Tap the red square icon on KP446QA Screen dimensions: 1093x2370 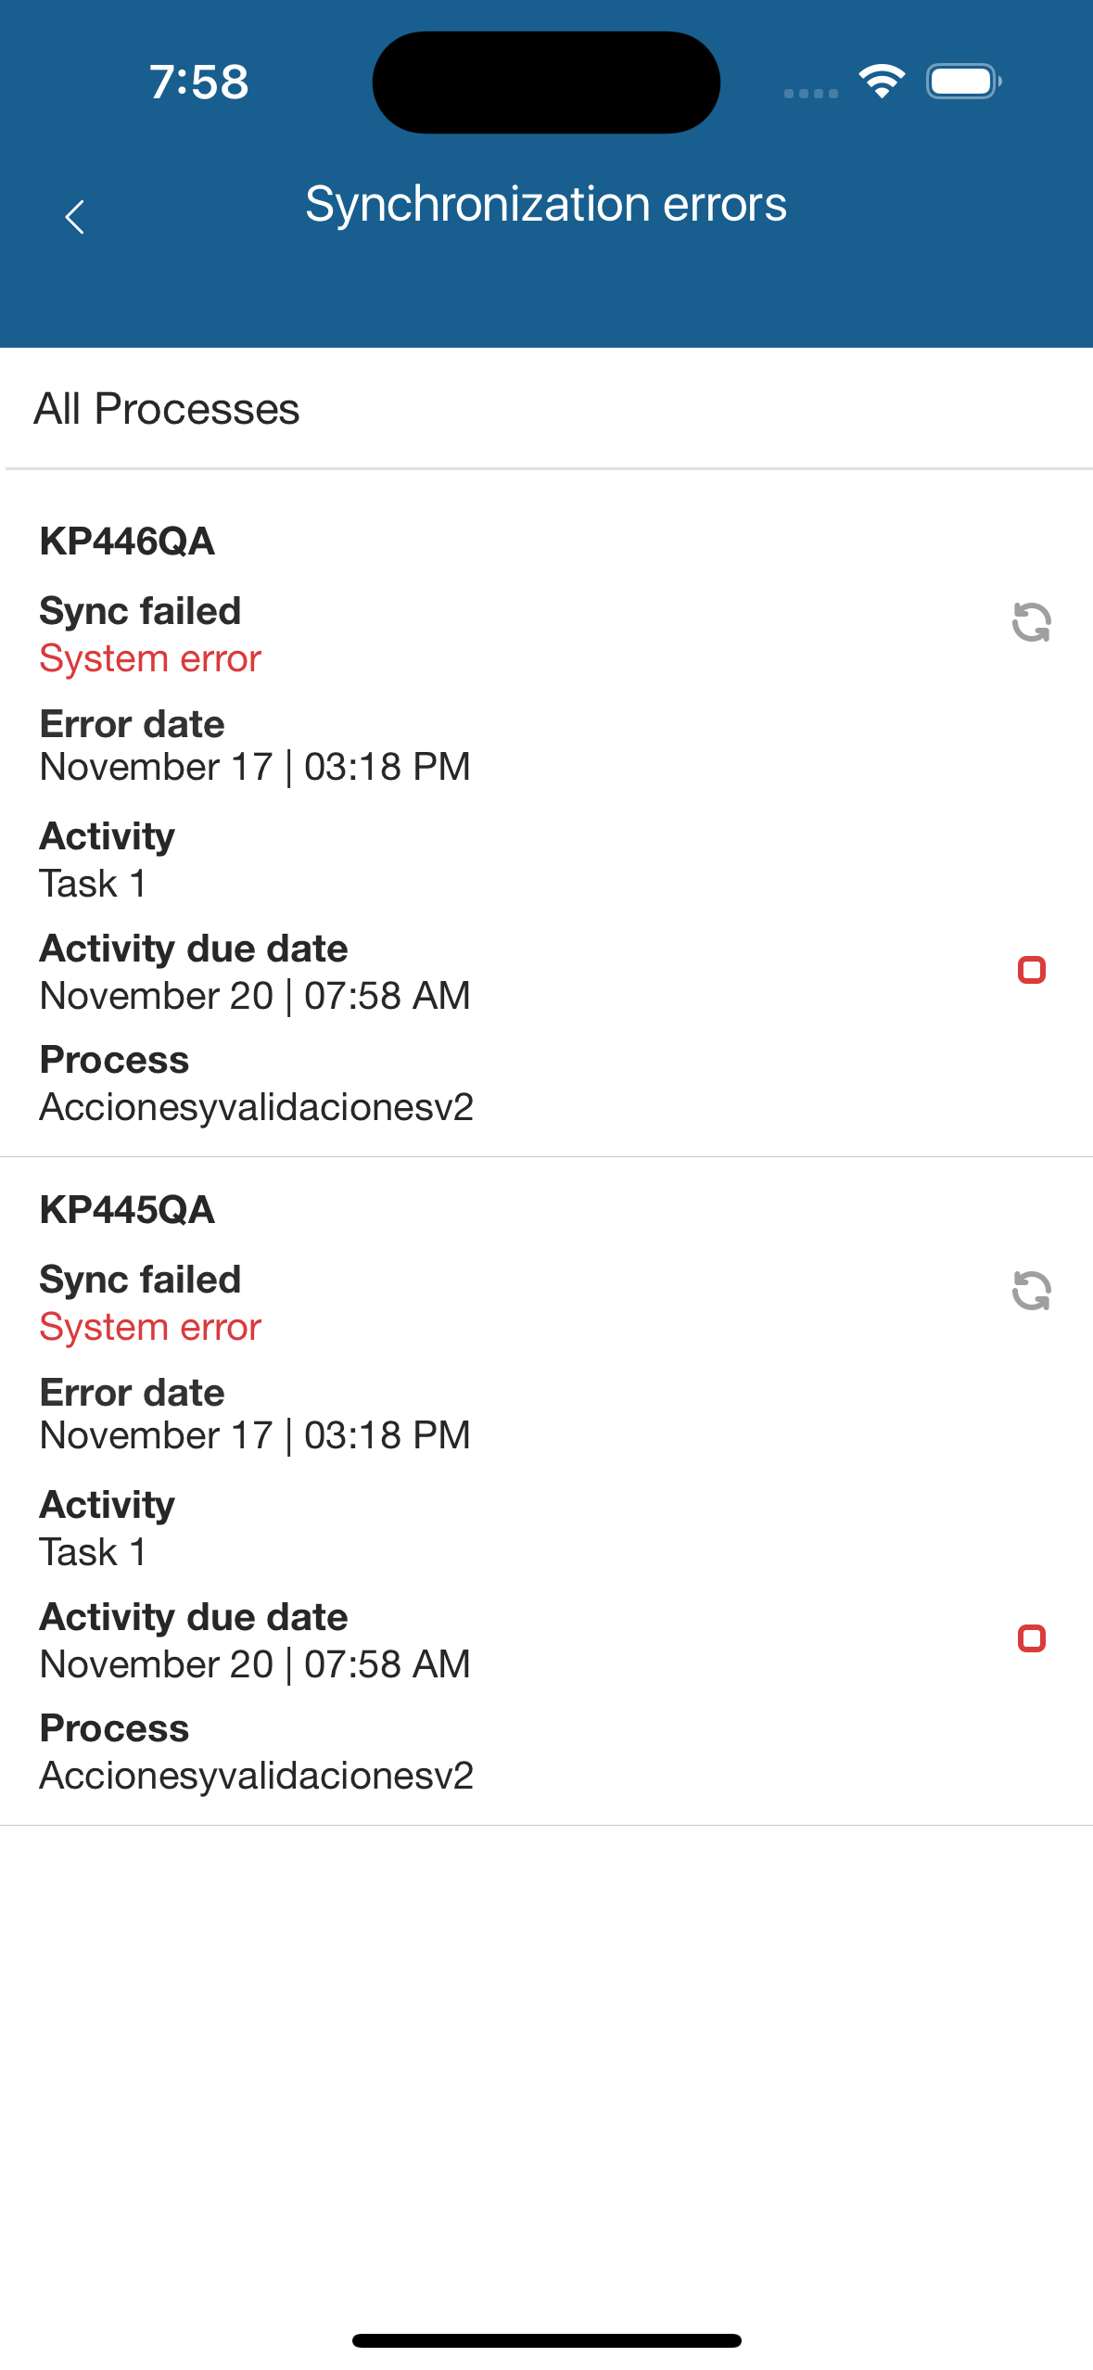(1031, 970)
